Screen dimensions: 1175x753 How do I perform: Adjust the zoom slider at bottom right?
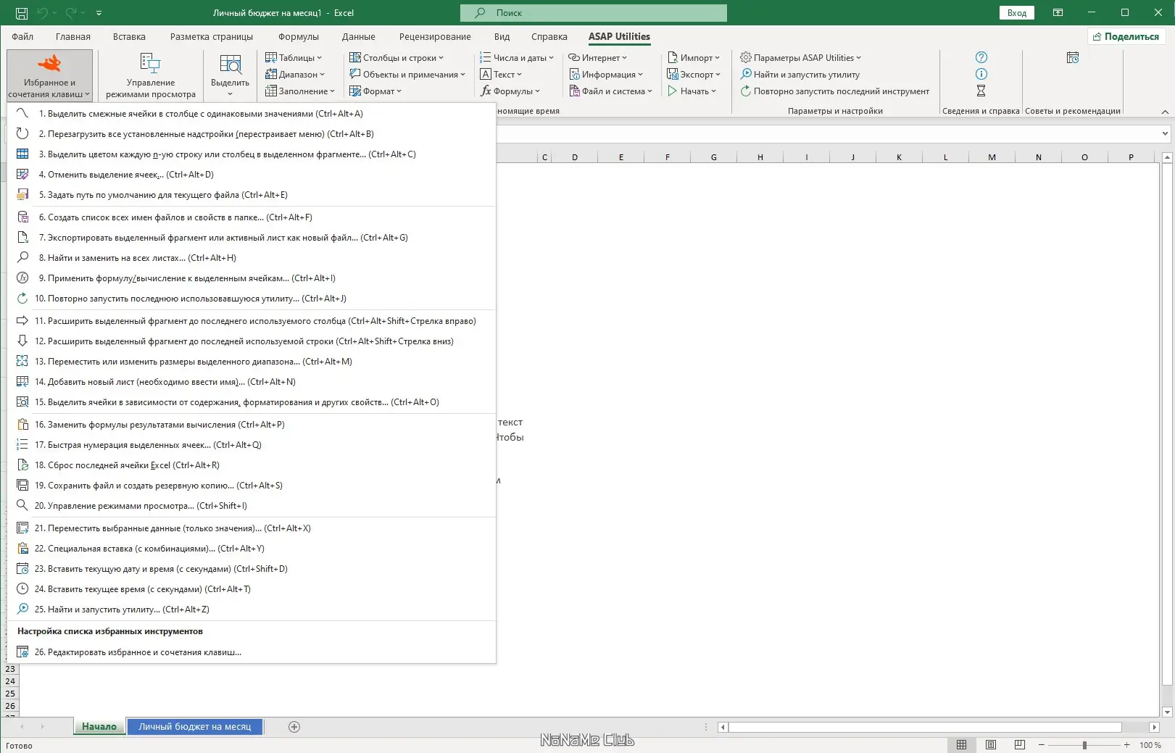point(1085,744)
